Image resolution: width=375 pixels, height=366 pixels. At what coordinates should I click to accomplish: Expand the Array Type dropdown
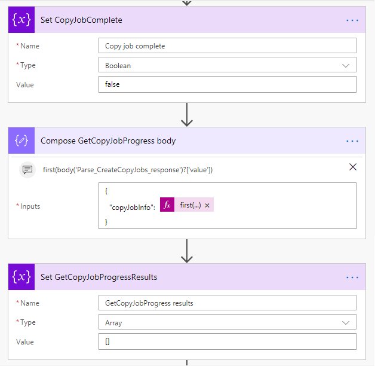[x=346, y=323]
